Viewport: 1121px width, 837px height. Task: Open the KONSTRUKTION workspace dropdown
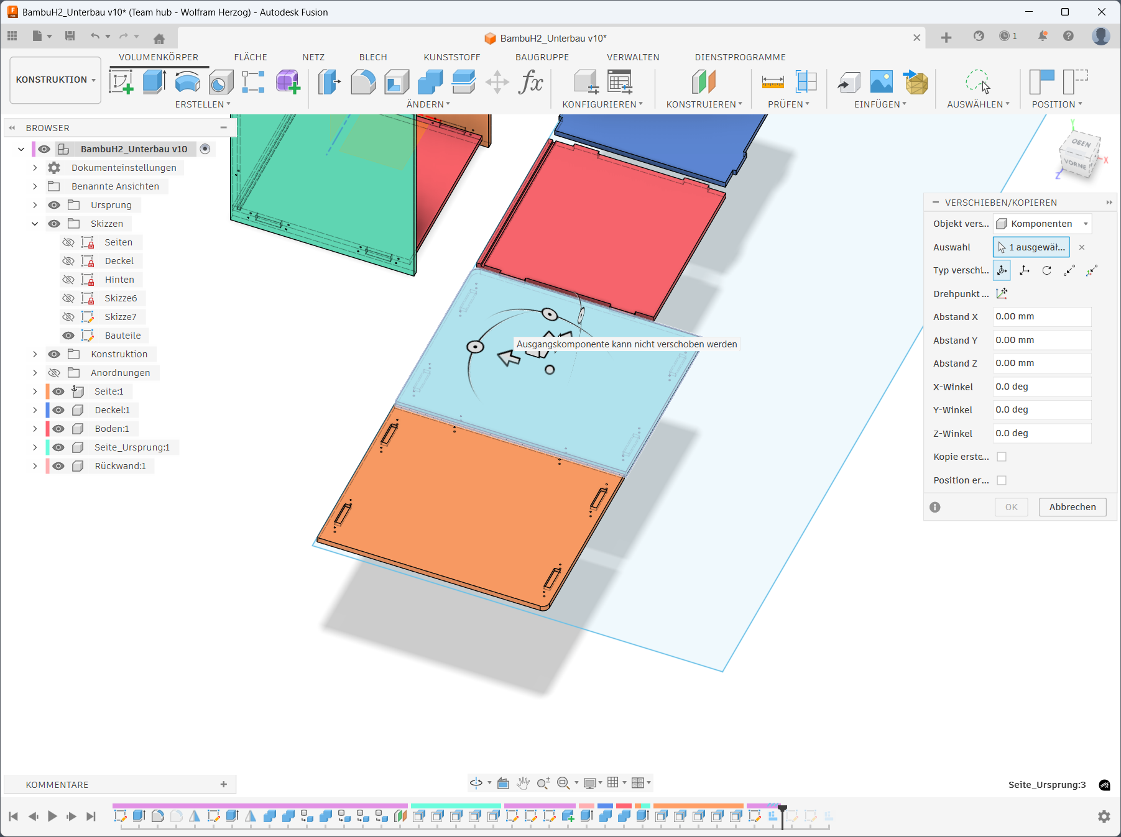(x=55, y=80)
